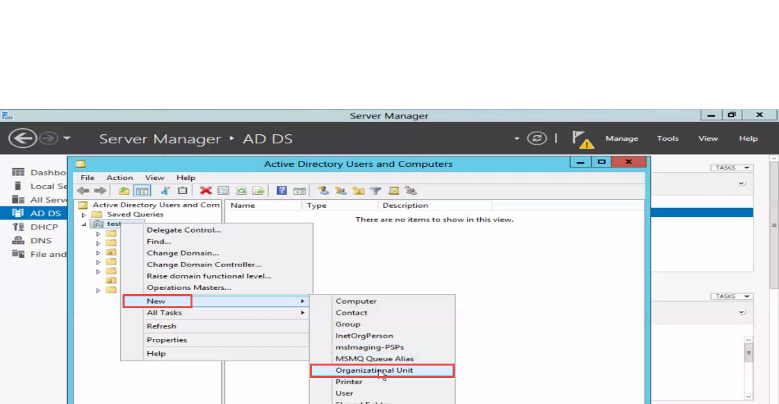
Task: Expand the All Tasks submenu
Action: [215, 313]
